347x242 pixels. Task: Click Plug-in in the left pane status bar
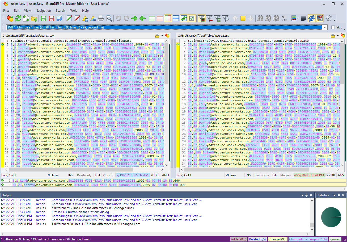point(107,175)
